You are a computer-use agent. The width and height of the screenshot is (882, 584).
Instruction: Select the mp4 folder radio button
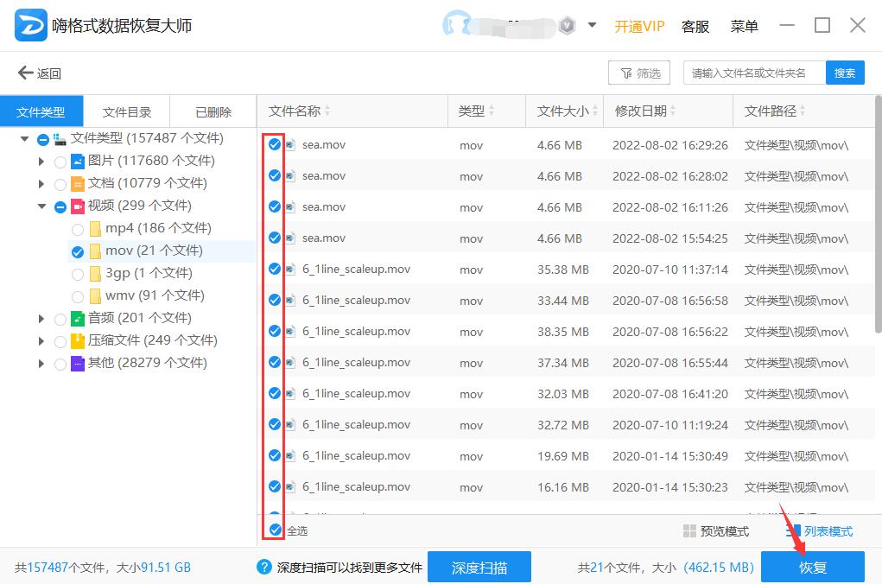click(x=77, y=228)
